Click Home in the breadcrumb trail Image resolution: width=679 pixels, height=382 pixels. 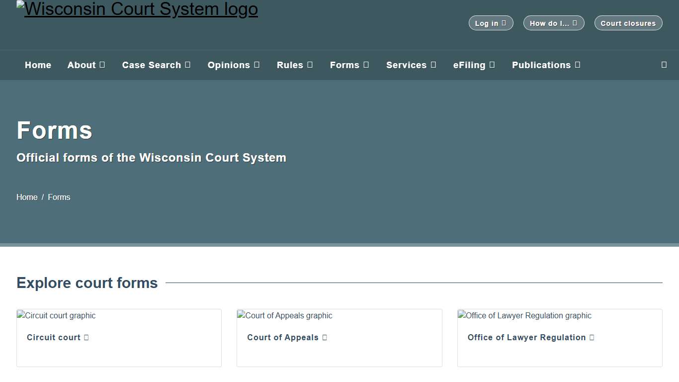coord(27,197)
